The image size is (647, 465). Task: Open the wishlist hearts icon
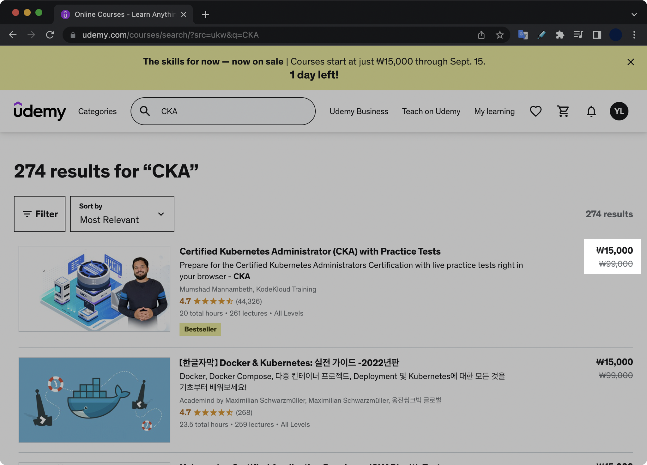click(535, 111)
